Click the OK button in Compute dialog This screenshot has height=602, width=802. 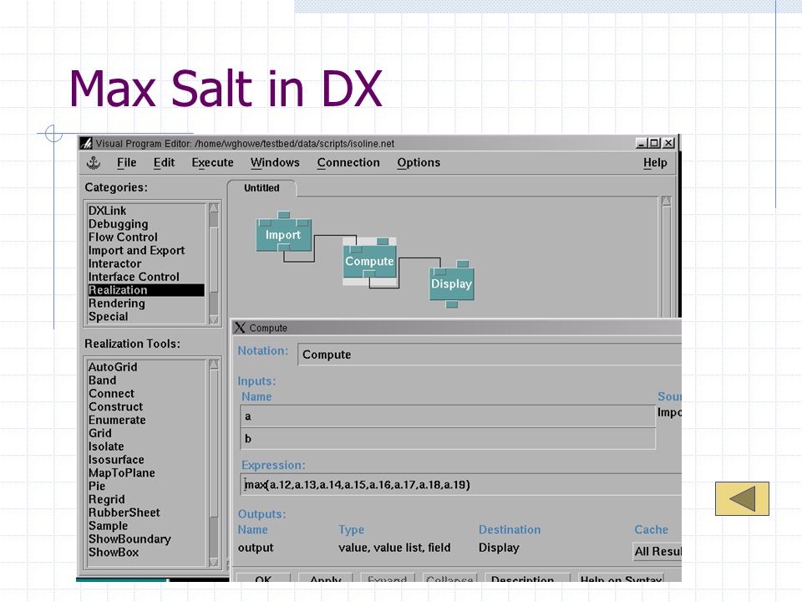coord(263,578)
